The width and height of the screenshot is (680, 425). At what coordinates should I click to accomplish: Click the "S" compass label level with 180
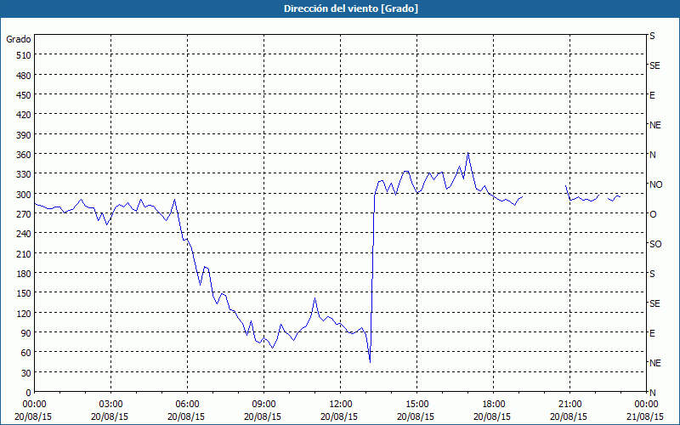[652, 274]
